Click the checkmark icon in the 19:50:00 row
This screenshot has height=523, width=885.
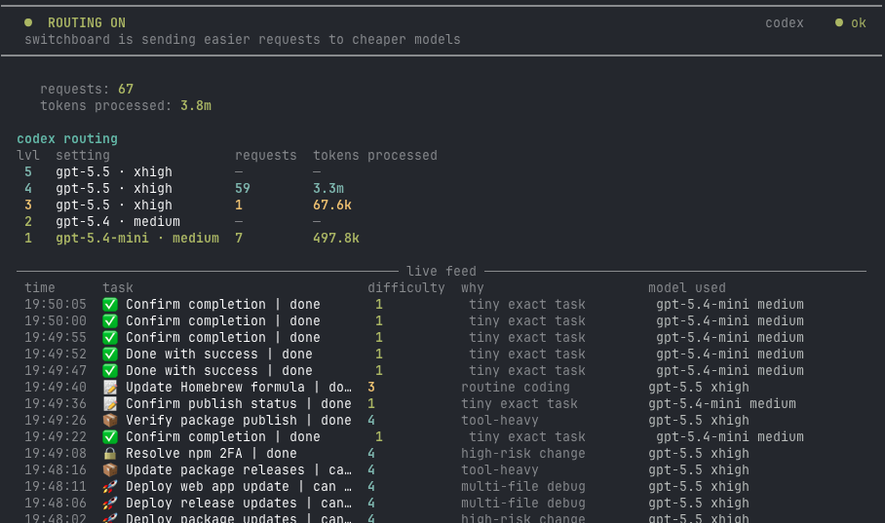(x=110, y=321)
